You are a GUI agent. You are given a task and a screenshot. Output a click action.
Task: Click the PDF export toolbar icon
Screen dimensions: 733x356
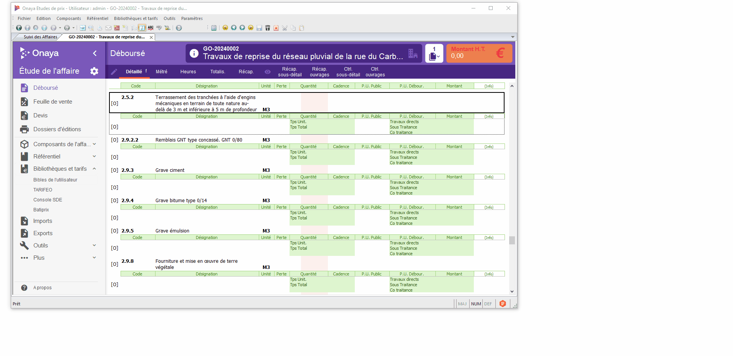[x=117, y=28]
